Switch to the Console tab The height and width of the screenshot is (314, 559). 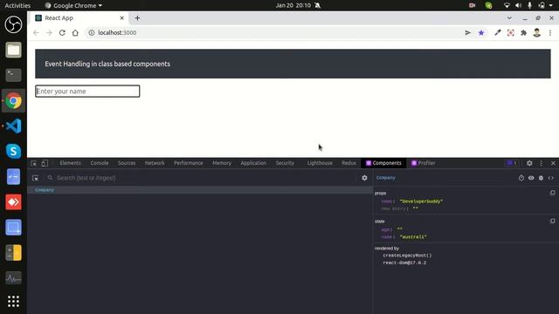click(100, 163)
